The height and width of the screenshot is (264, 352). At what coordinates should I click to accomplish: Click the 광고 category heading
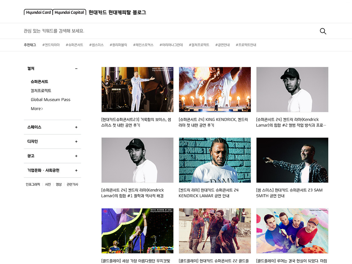(31, 156)
